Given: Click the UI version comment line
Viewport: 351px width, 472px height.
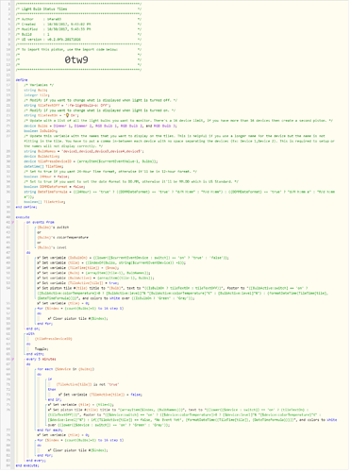Looking at the screenshot, I should (78, 40).
